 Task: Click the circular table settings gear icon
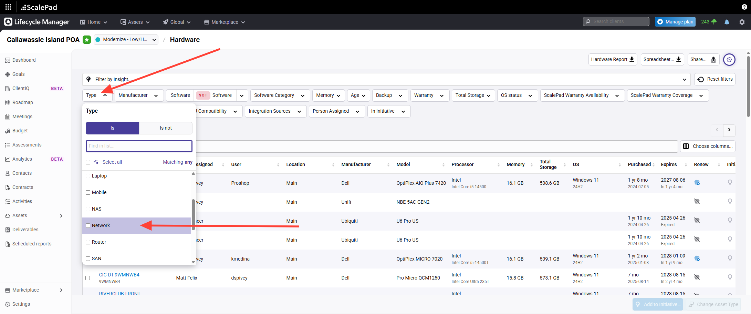pyautogui.click(x=729, y=60)
